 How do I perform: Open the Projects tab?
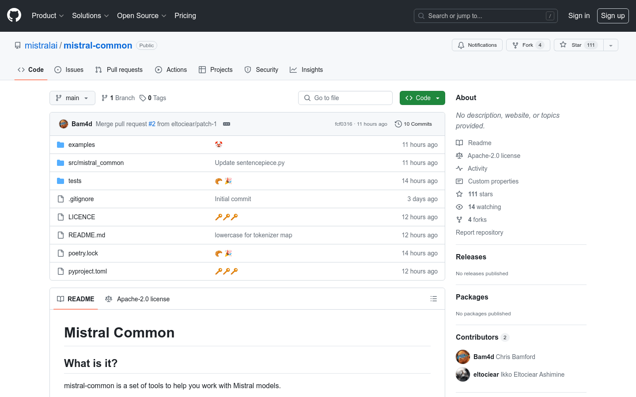coord(216,70)
